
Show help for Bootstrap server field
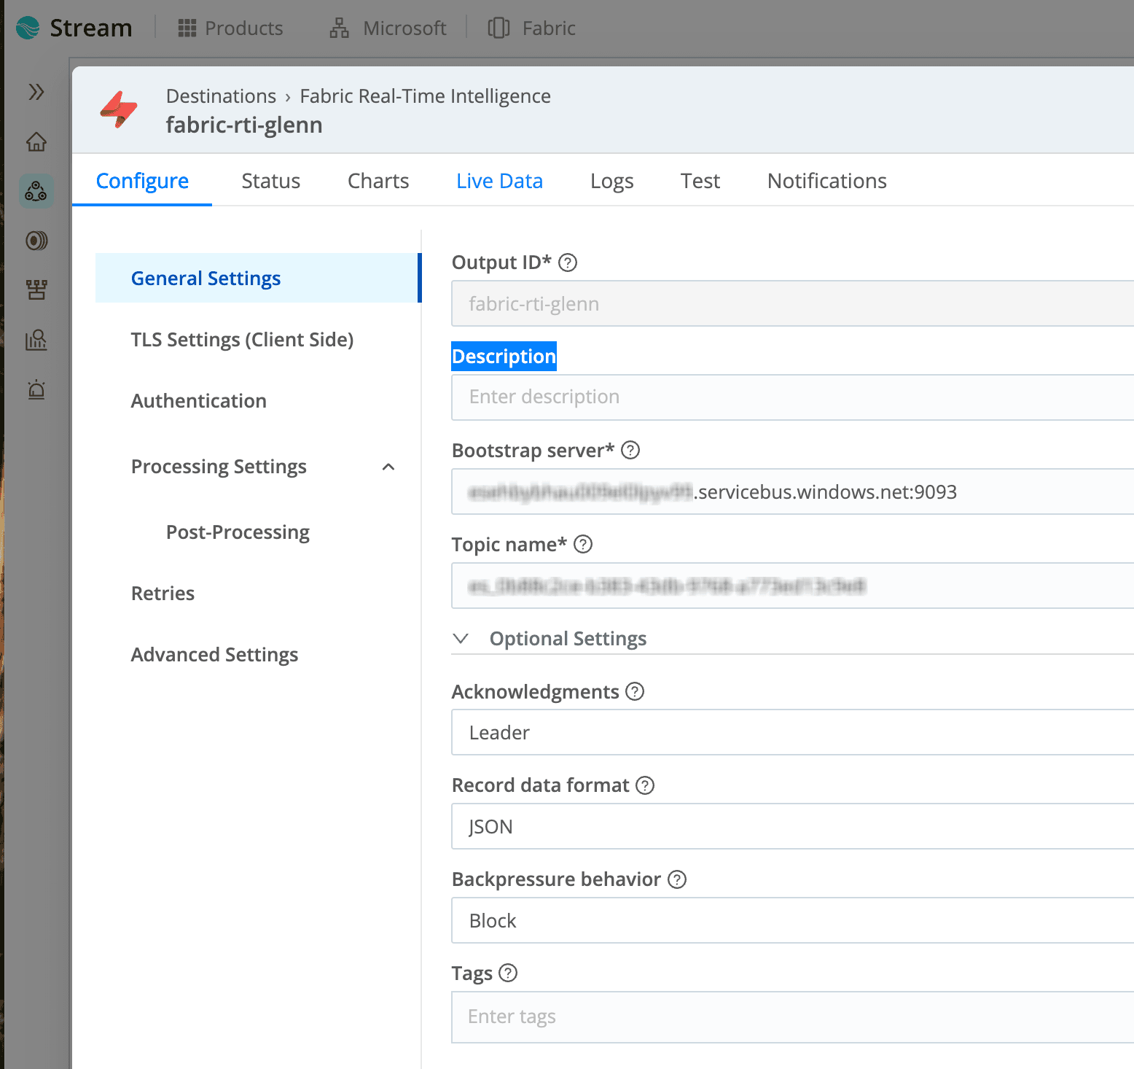(x=630, y=451)
